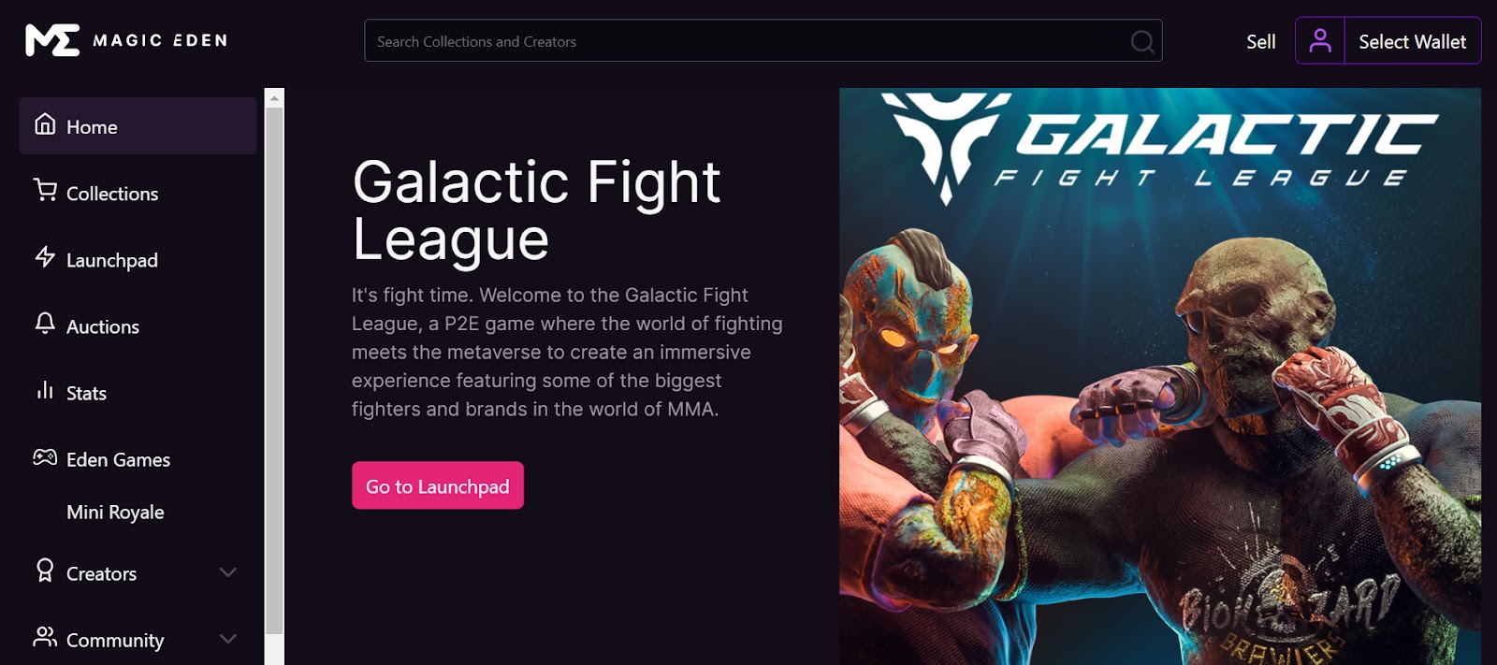Viewport: 1497px width, 665px height.
Task: Open Mini Royale menu item
Action: click(115, 513)
